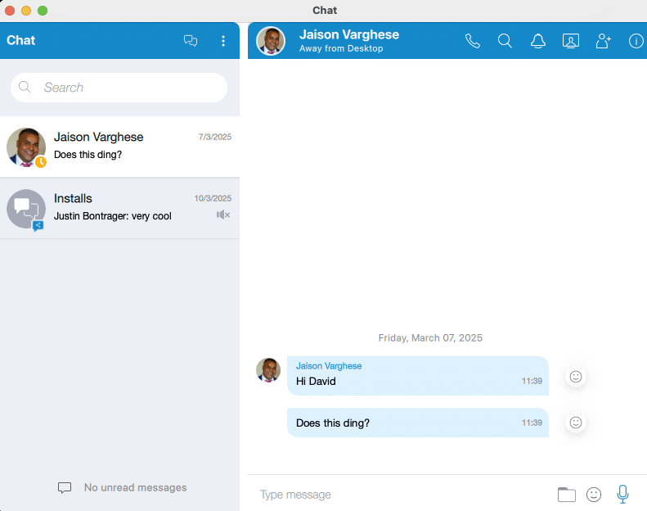Open the three-dot menu in Chat header
Viewport: 647px width, 511px height.
coord(223,40)
